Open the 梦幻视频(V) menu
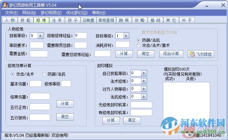This screenshot has width=228, height=140. 51,13
